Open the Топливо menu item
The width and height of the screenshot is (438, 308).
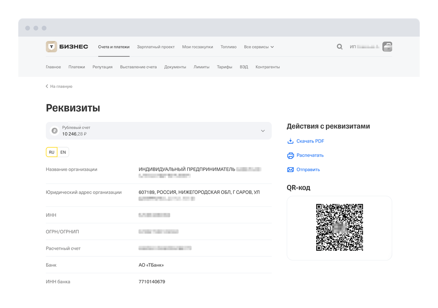(x=229, y=47)
